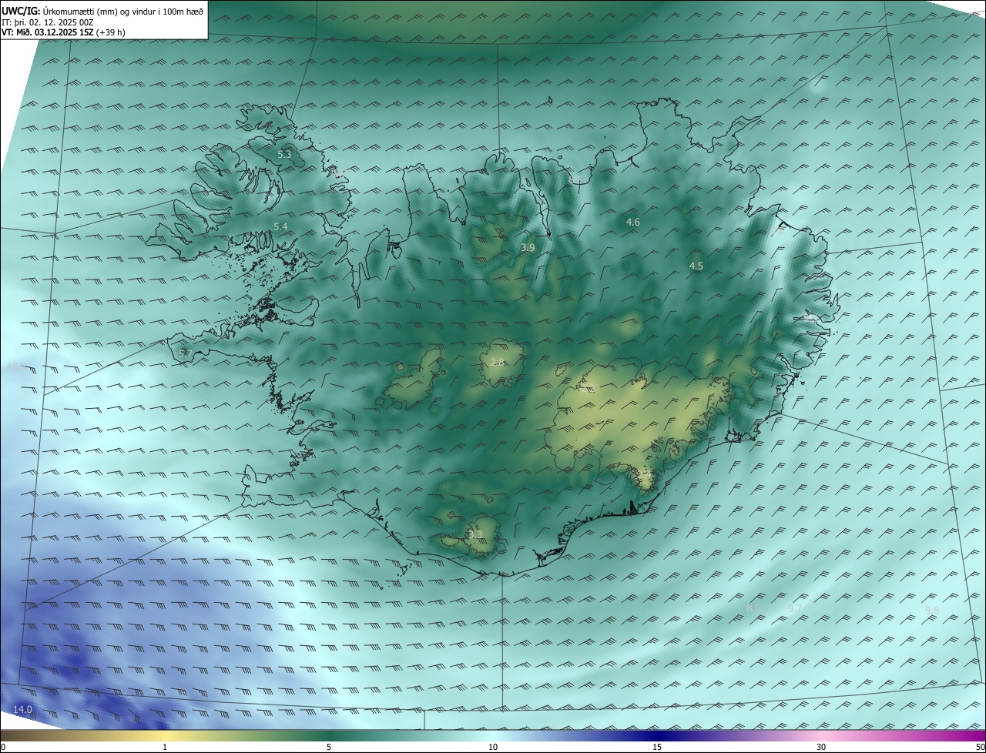
Task: Click the 0 tick label on the color scale
Action: (3, 748)
